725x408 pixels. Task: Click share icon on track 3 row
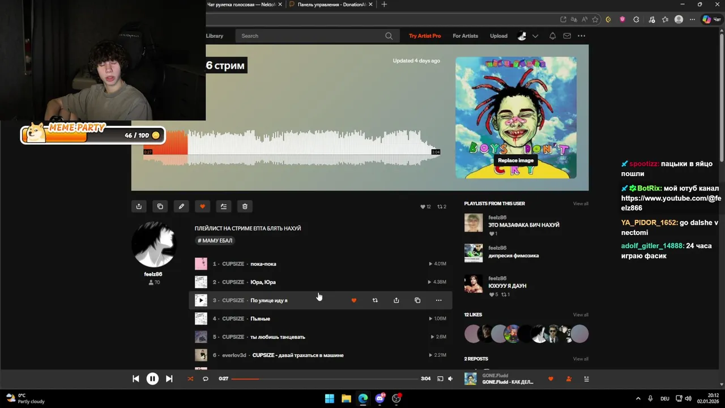396,300
